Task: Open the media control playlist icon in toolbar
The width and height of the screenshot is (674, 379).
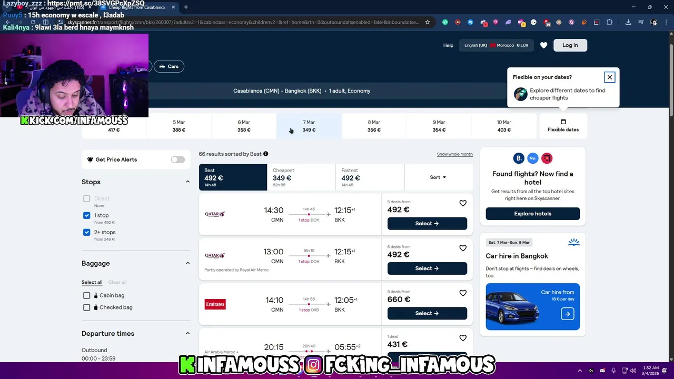Action: click(641, 22)
